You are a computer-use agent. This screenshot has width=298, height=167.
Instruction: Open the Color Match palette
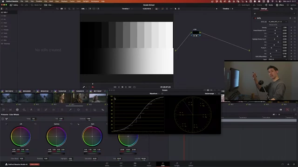[x=10, y=109]
